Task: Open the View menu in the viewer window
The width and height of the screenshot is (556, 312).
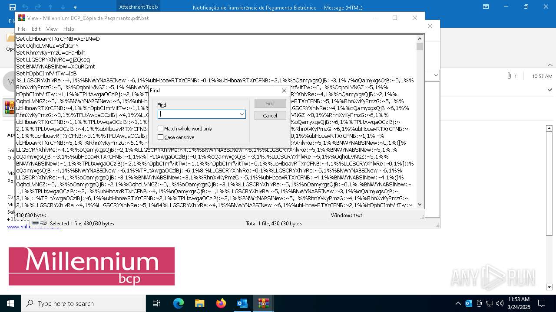Action: [52, 29]
